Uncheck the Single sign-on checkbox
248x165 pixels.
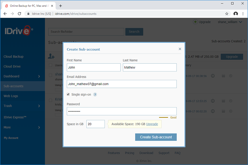(68, 94)
